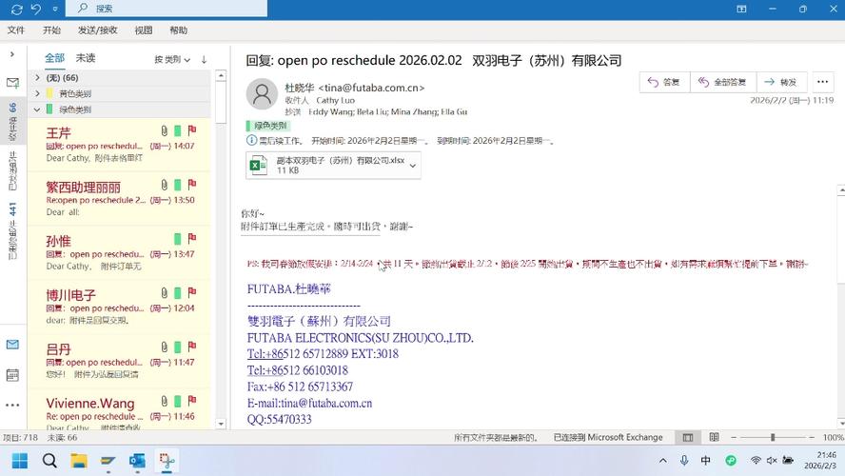Toggle red flag on 博川电子 email
This screenshot has height=476, width=845.
tap(192, 292)
